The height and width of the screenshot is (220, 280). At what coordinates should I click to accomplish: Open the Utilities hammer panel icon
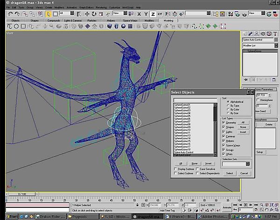pos(275,34)
